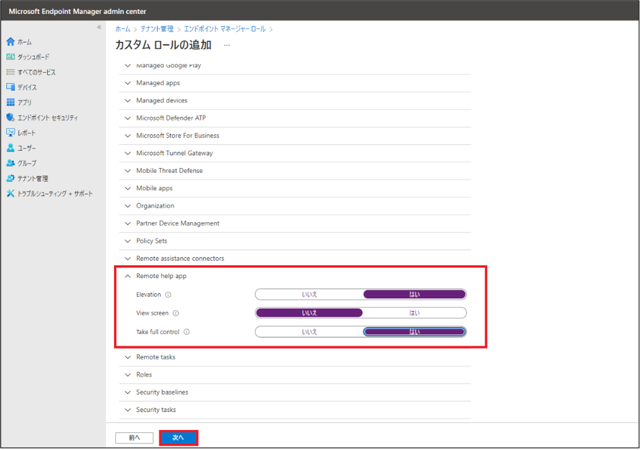Open ホーム in the sidebar menu

point(25,42)
